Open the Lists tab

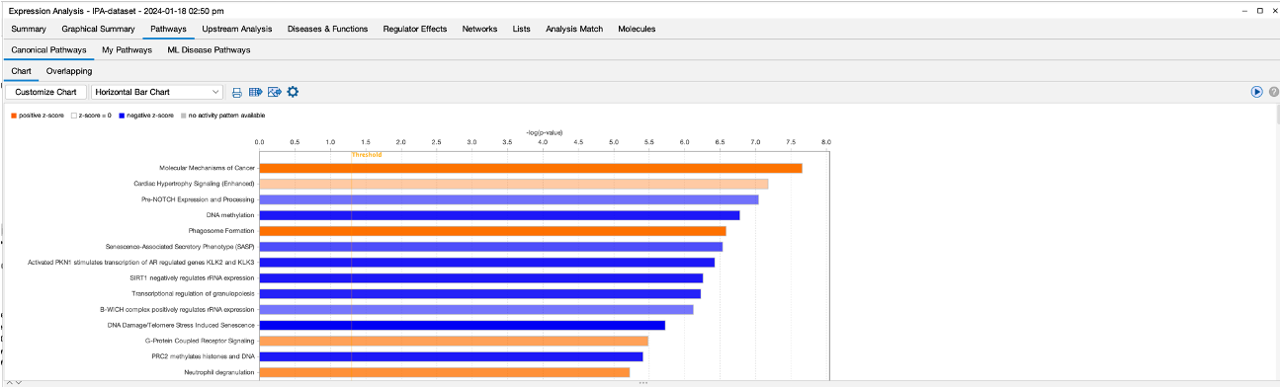click(x=521, y=29)
